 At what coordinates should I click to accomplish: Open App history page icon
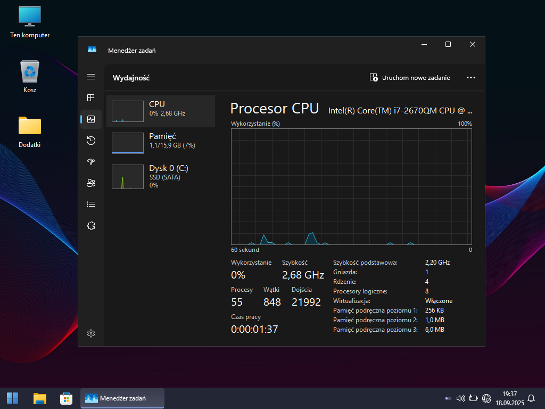91,141
